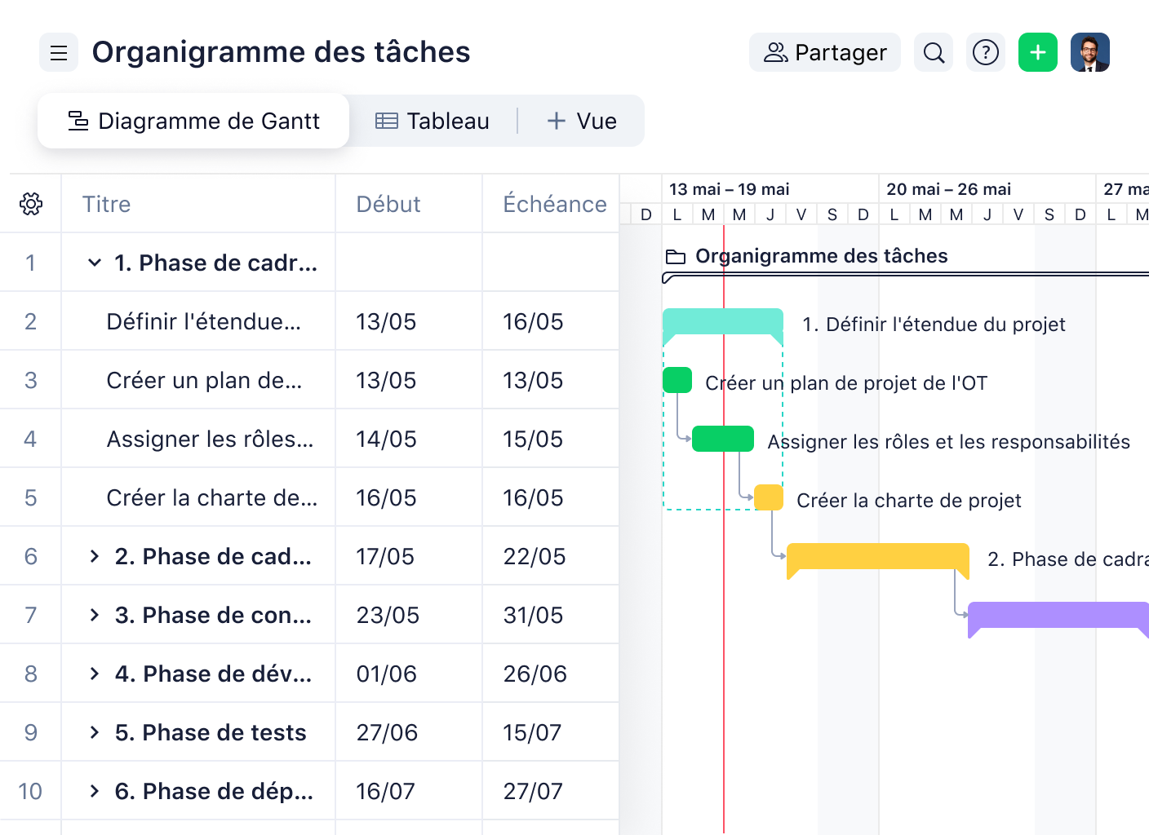Select the Définir l'étendue... task title
1149x835 pixels.
204,322
